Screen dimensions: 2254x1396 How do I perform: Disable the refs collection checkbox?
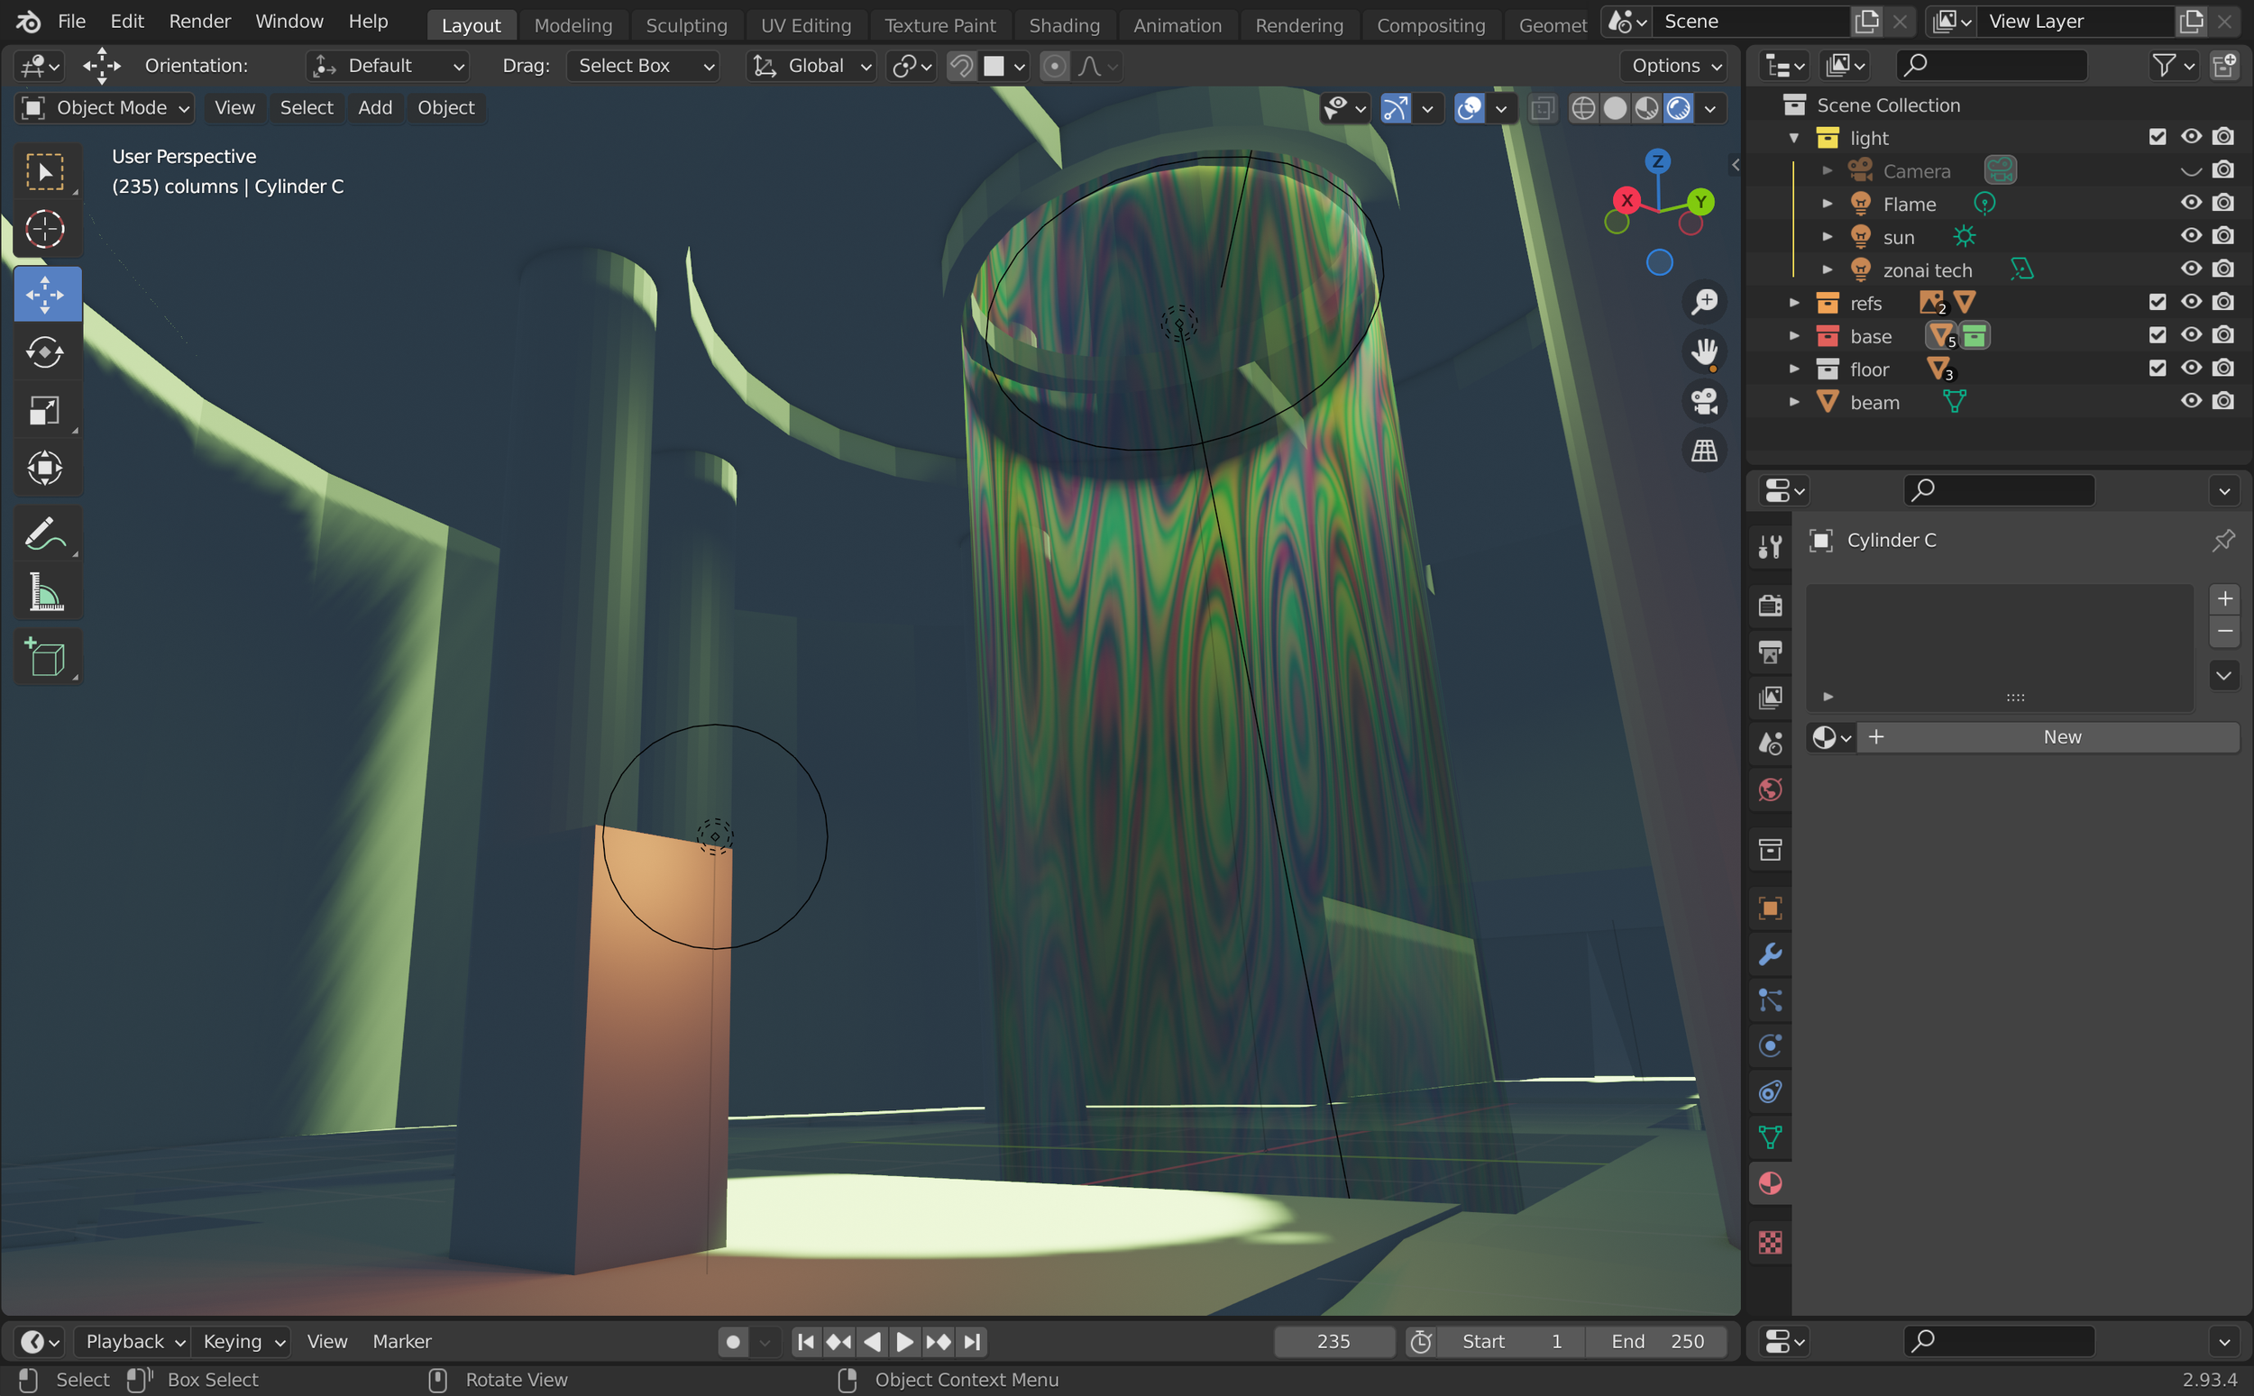[2157, 301]
